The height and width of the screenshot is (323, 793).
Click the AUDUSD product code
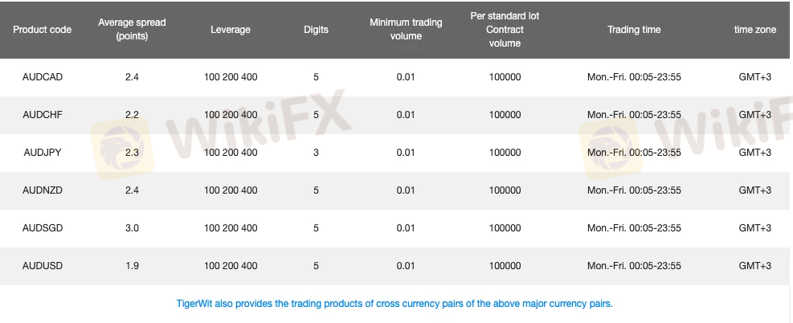click(x=43, y=266)
